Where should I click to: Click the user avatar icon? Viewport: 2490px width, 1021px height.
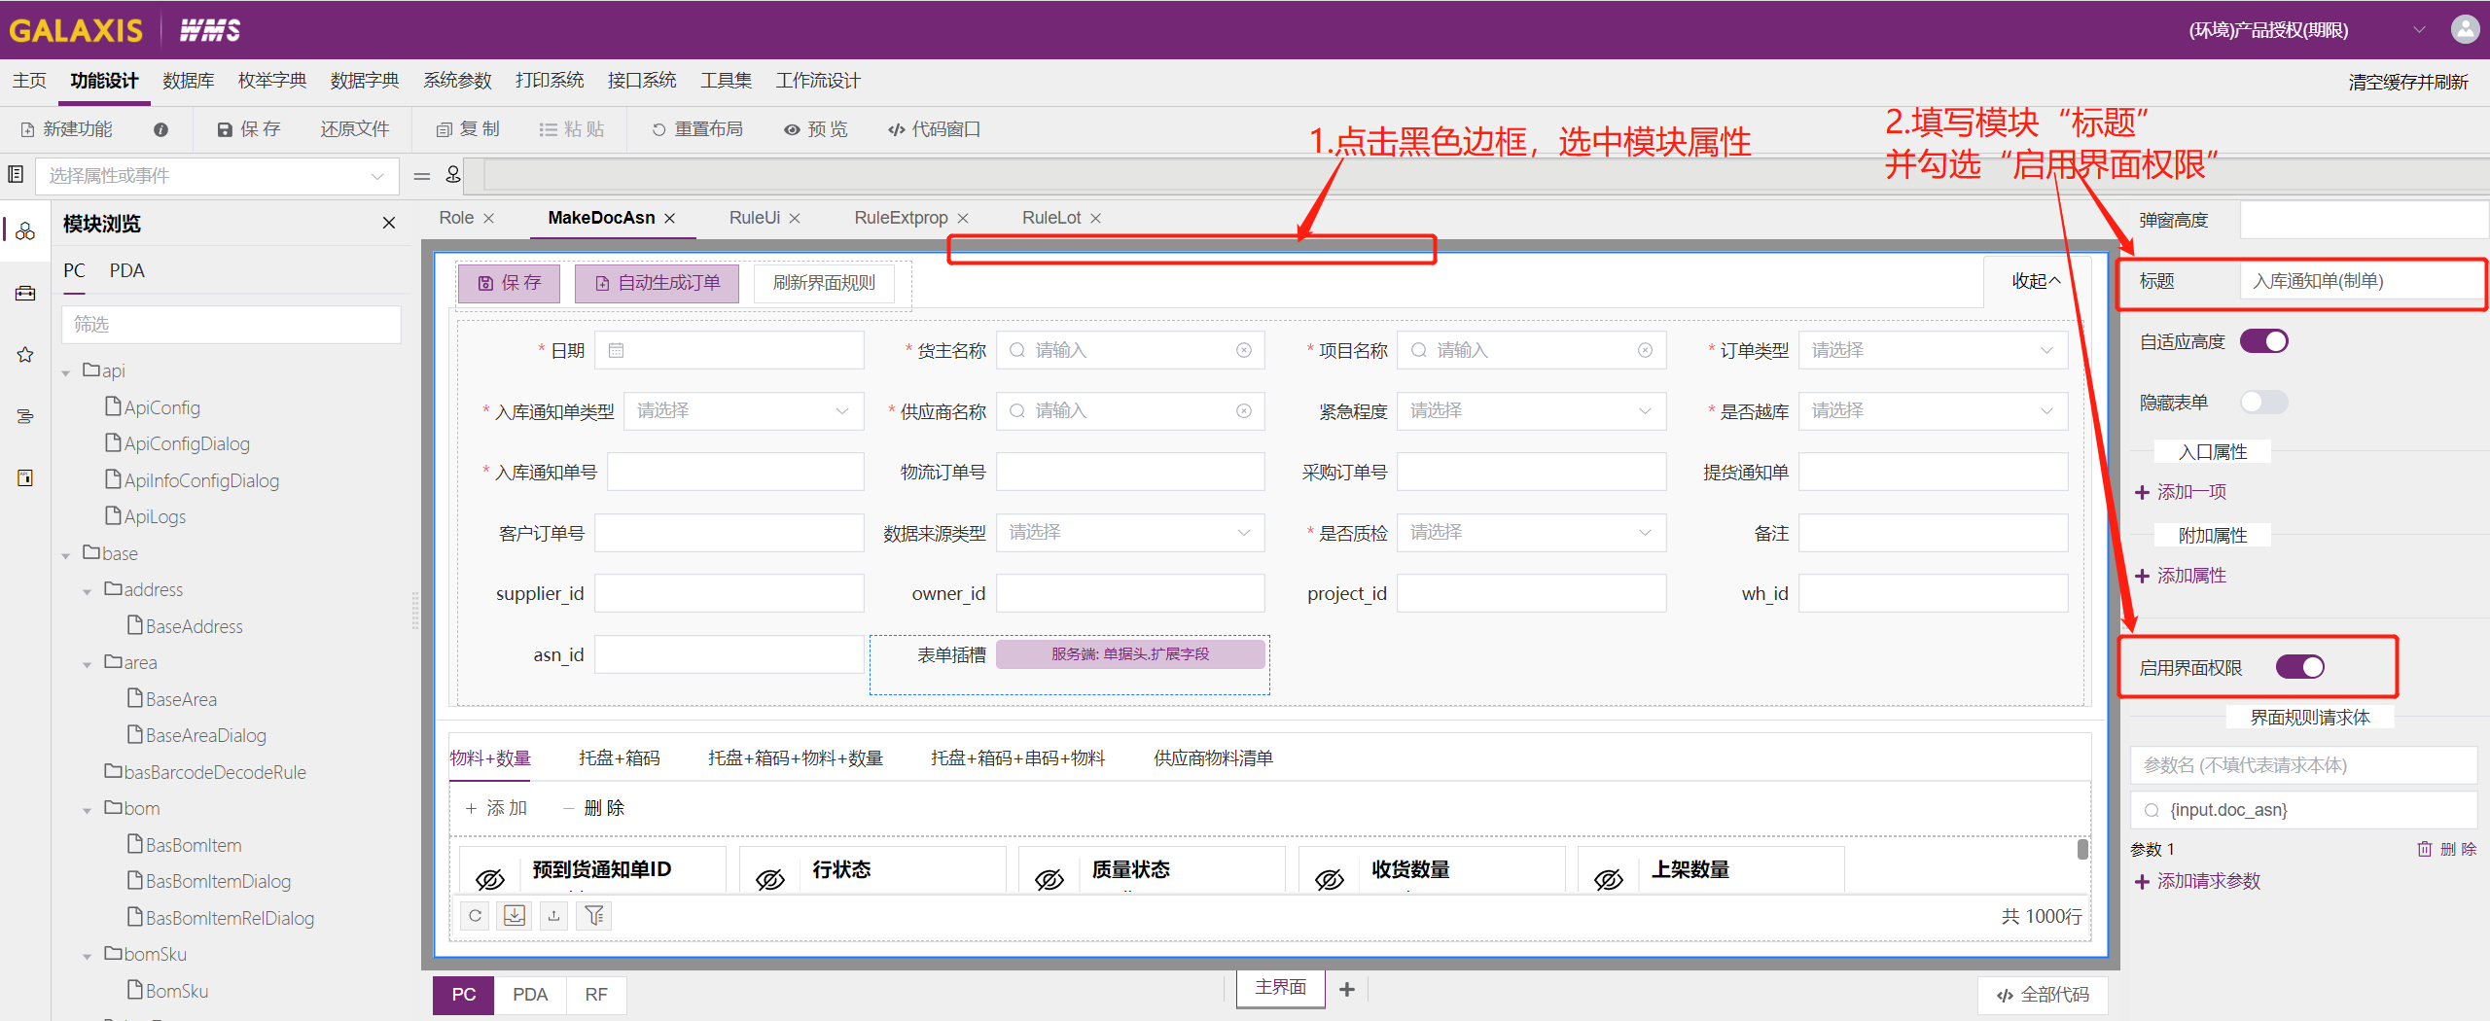(x=2465, y=29)
